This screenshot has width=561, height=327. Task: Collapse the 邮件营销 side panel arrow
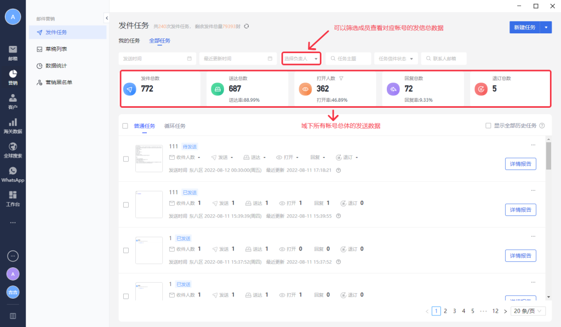tap(106, 18)
